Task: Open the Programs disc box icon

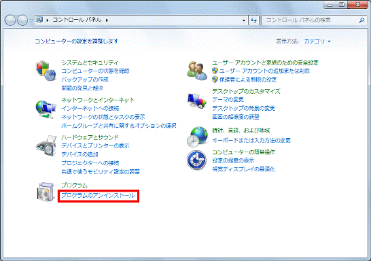Action: click(46, 192)
